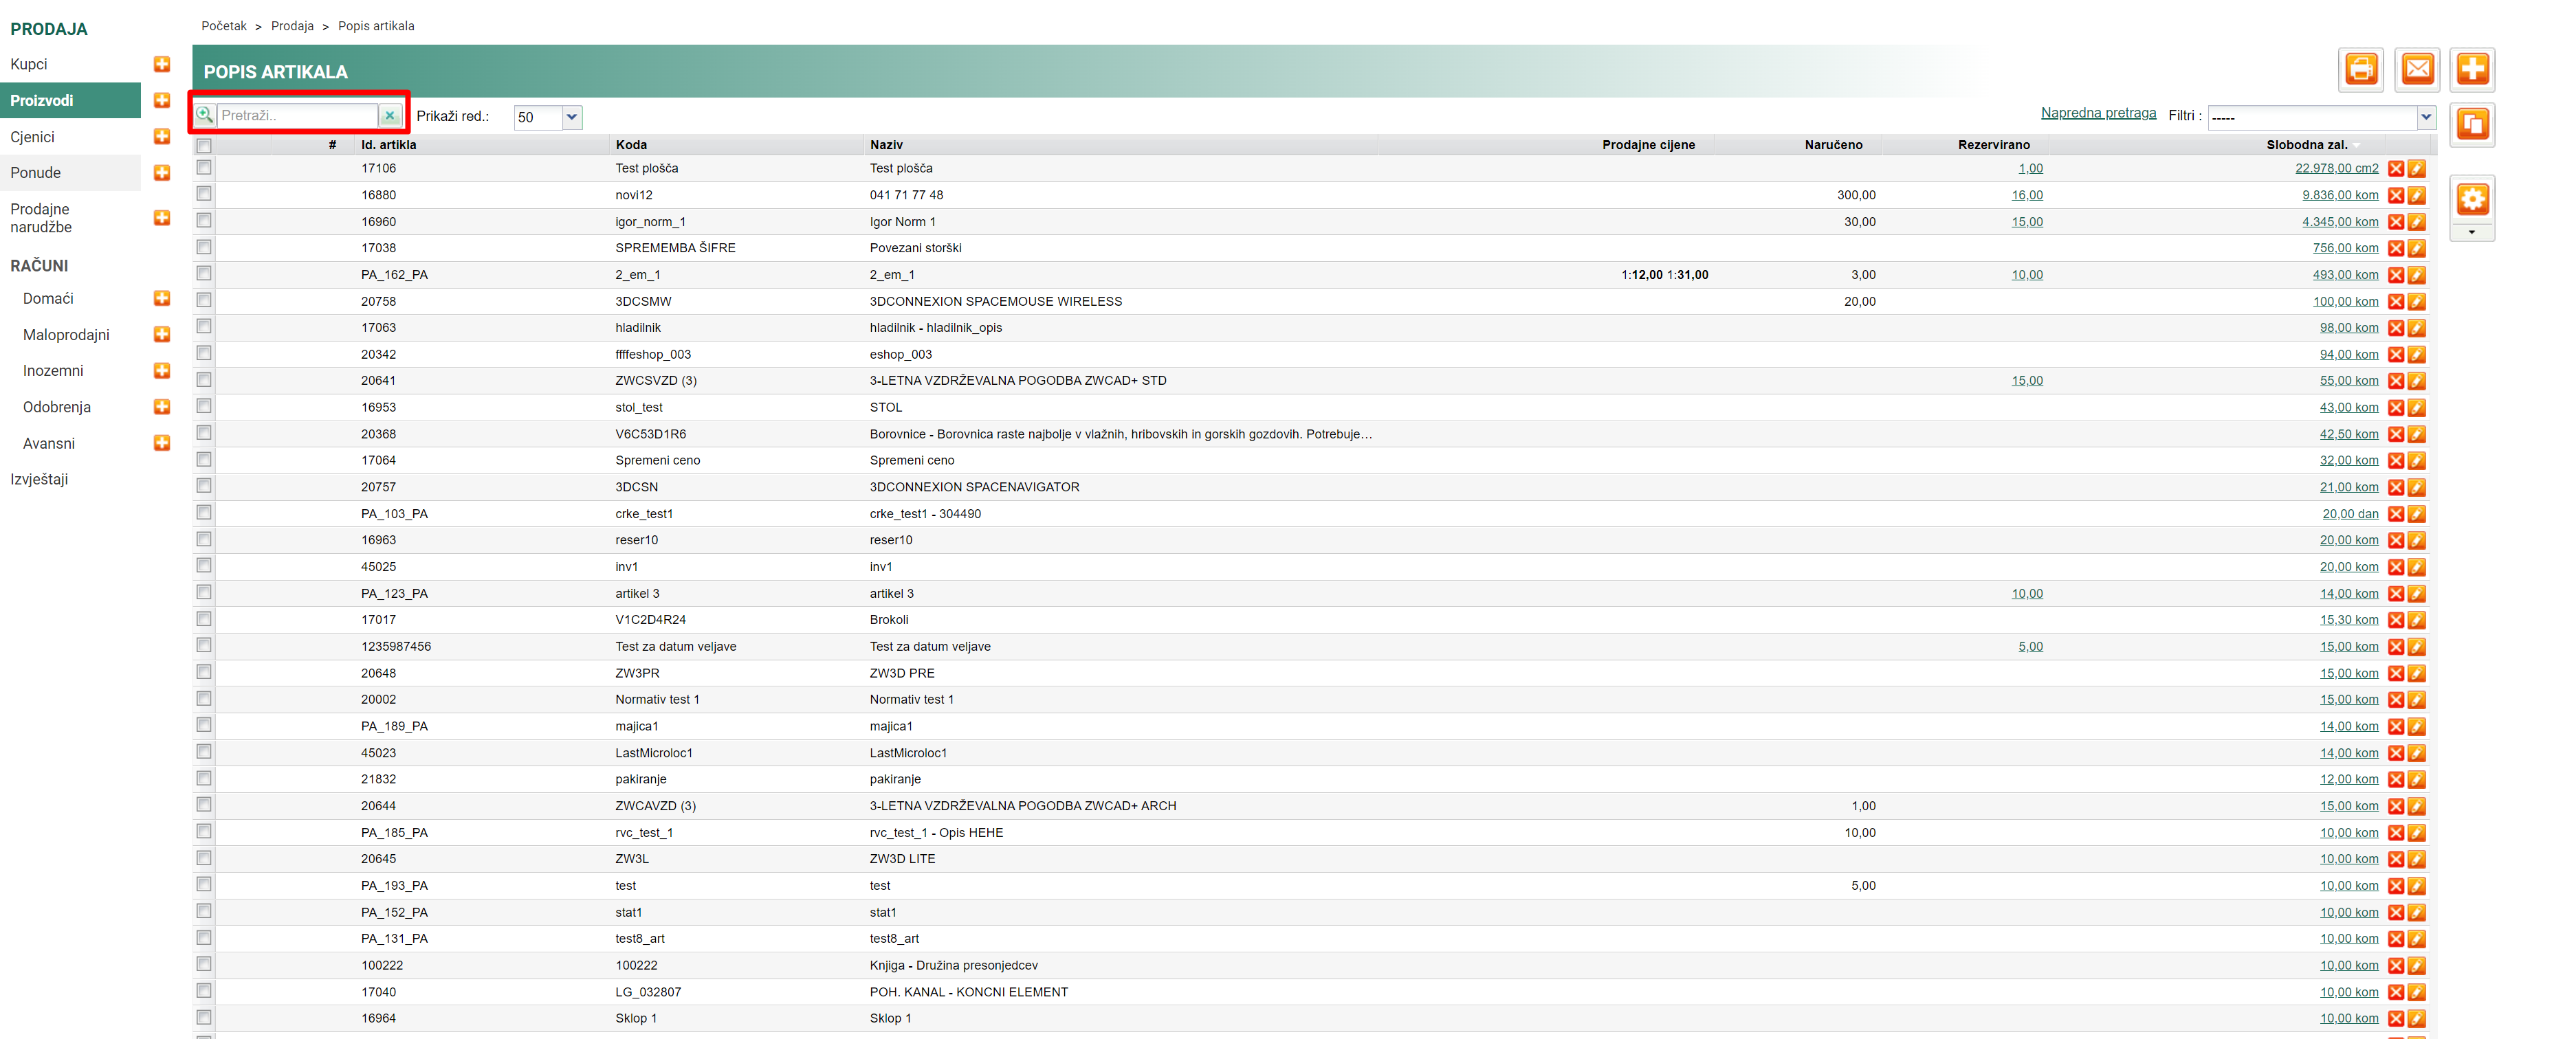Image resolution: width=2576 pixels, height=1039 pixels.
Task: Edit article 16880 with pencil icon
Action: tap(2416, 196)
